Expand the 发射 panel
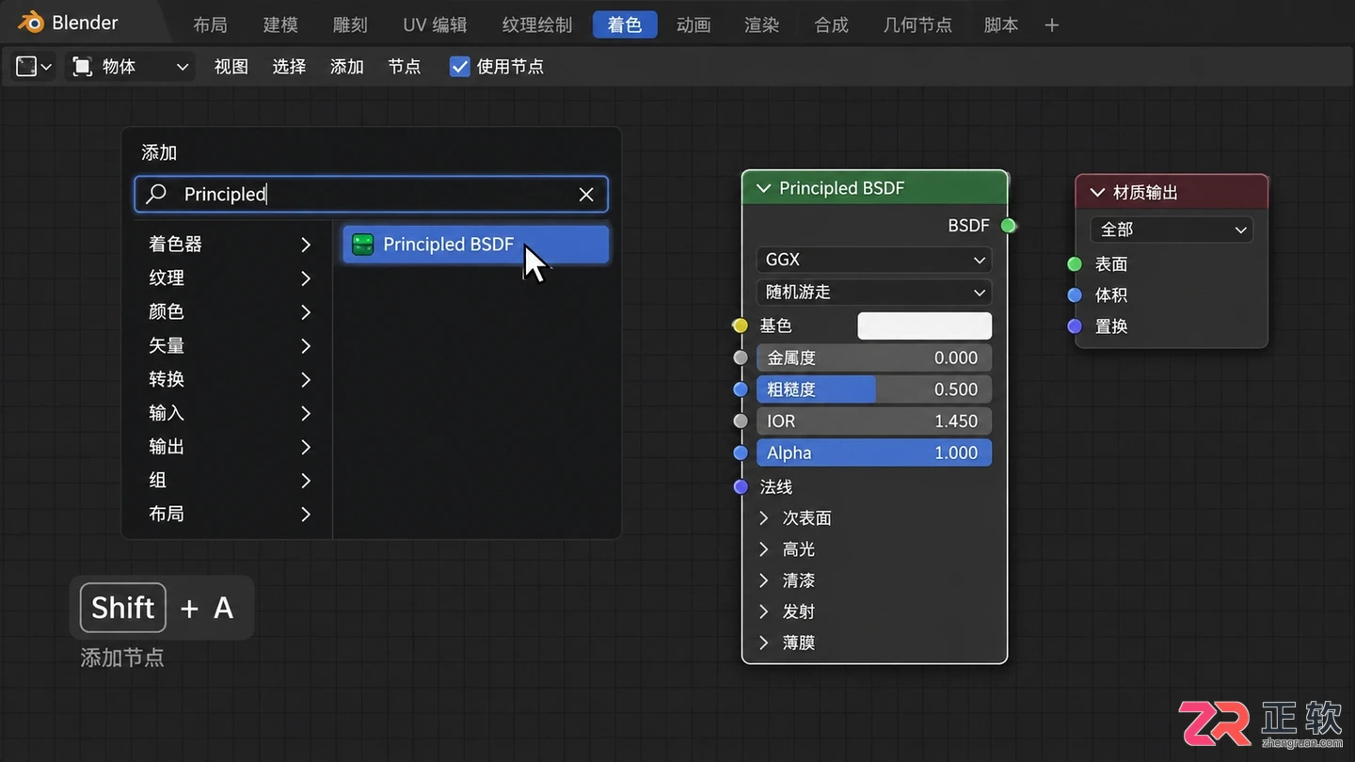The image size is (1355, 762). tap(764, 611)
